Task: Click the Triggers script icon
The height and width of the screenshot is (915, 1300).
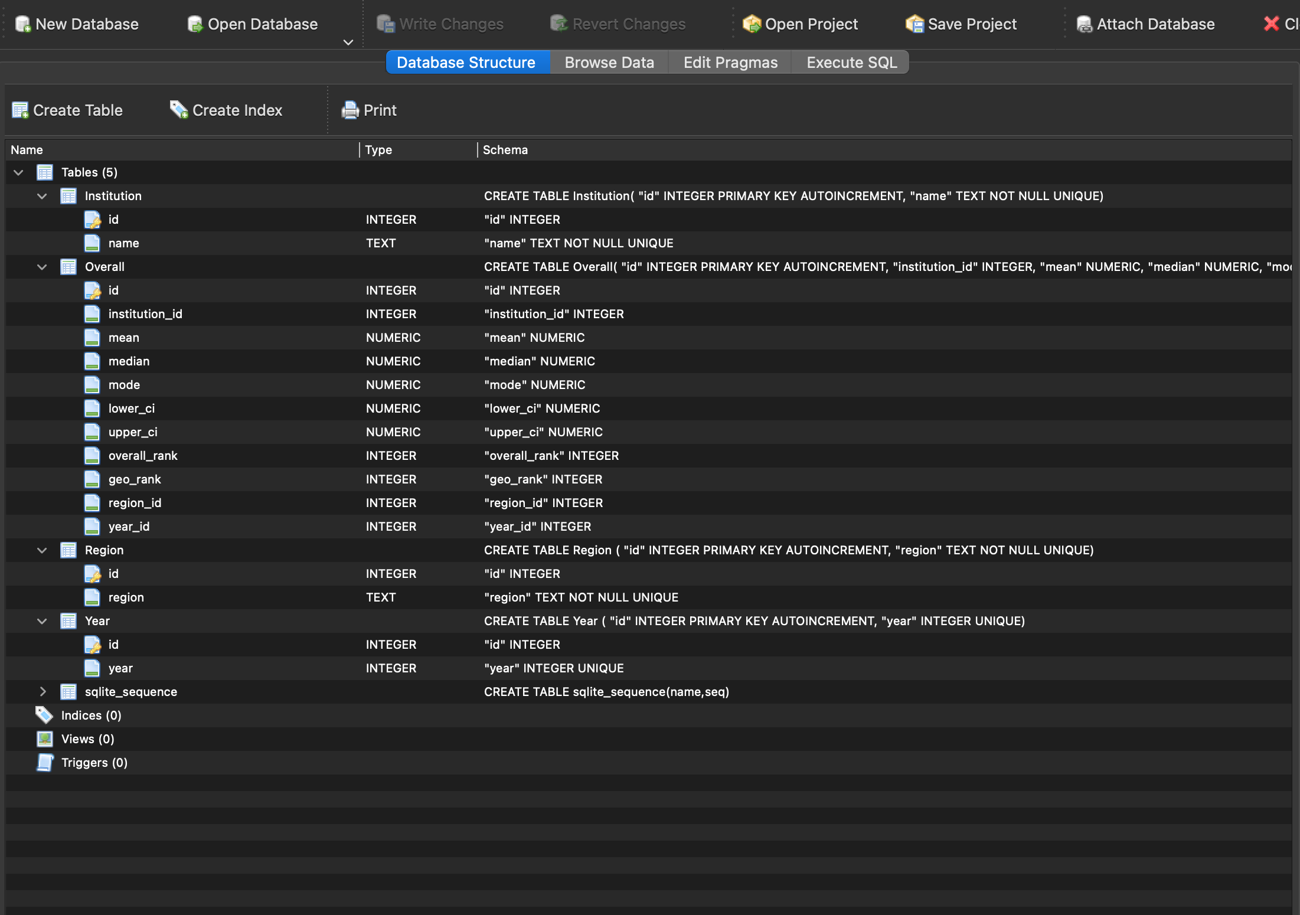Action: pos(45,763)
